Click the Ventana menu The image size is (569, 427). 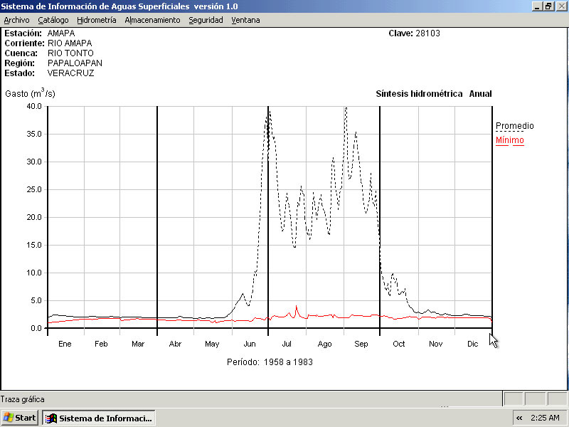(245, 20)
